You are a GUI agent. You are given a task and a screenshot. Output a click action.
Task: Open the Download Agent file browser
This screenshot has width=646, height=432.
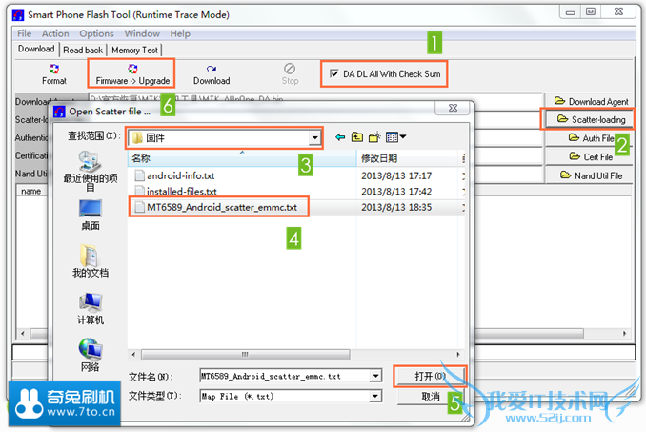tap(591, 101)
